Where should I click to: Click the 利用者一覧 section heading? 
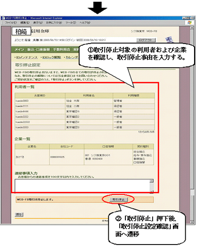point(25,87)
